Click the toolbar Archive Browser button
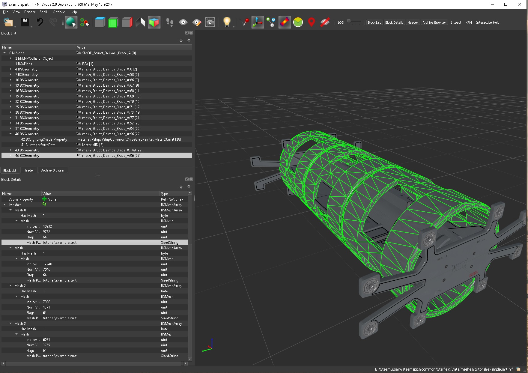The height and width of the screenshot is (373, 528). pyautogui.click(x=434, y=22)
